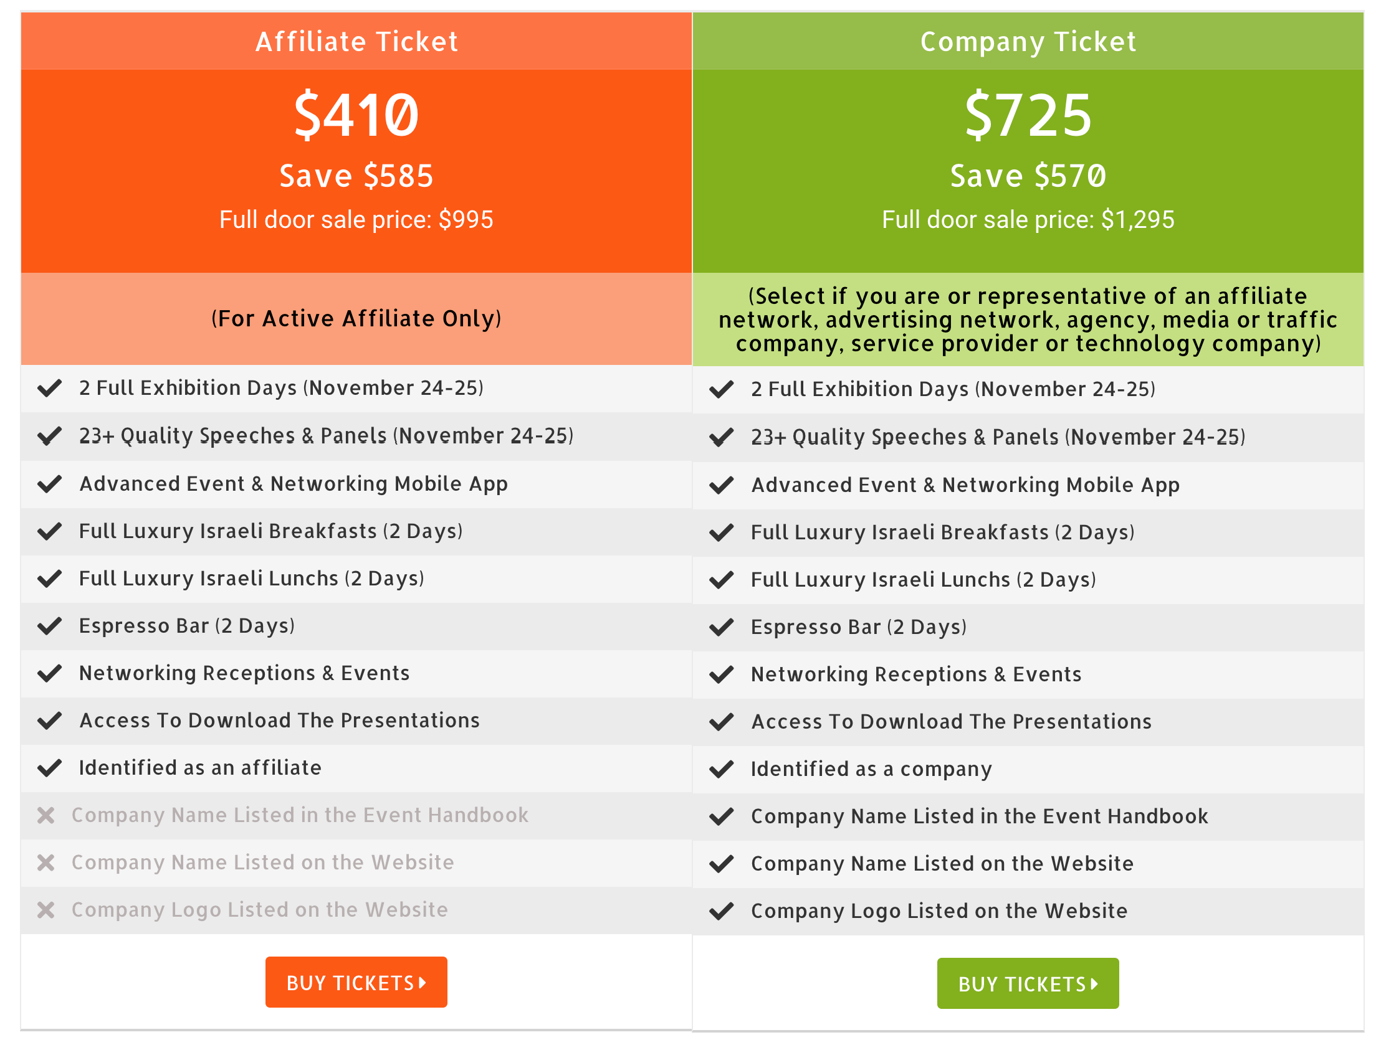
Task: Click the Affiliate Ticket header tab
Action: (356, 41)
